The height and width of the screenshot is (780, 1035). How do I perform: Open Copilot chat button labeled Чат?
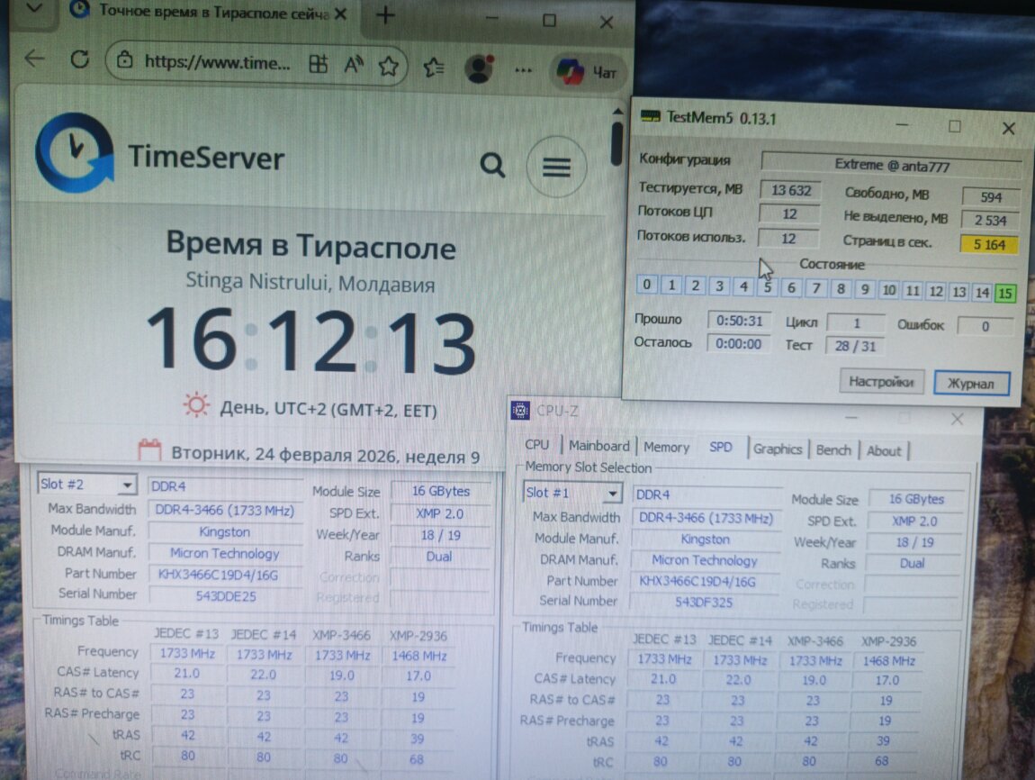tap(587, 71)
